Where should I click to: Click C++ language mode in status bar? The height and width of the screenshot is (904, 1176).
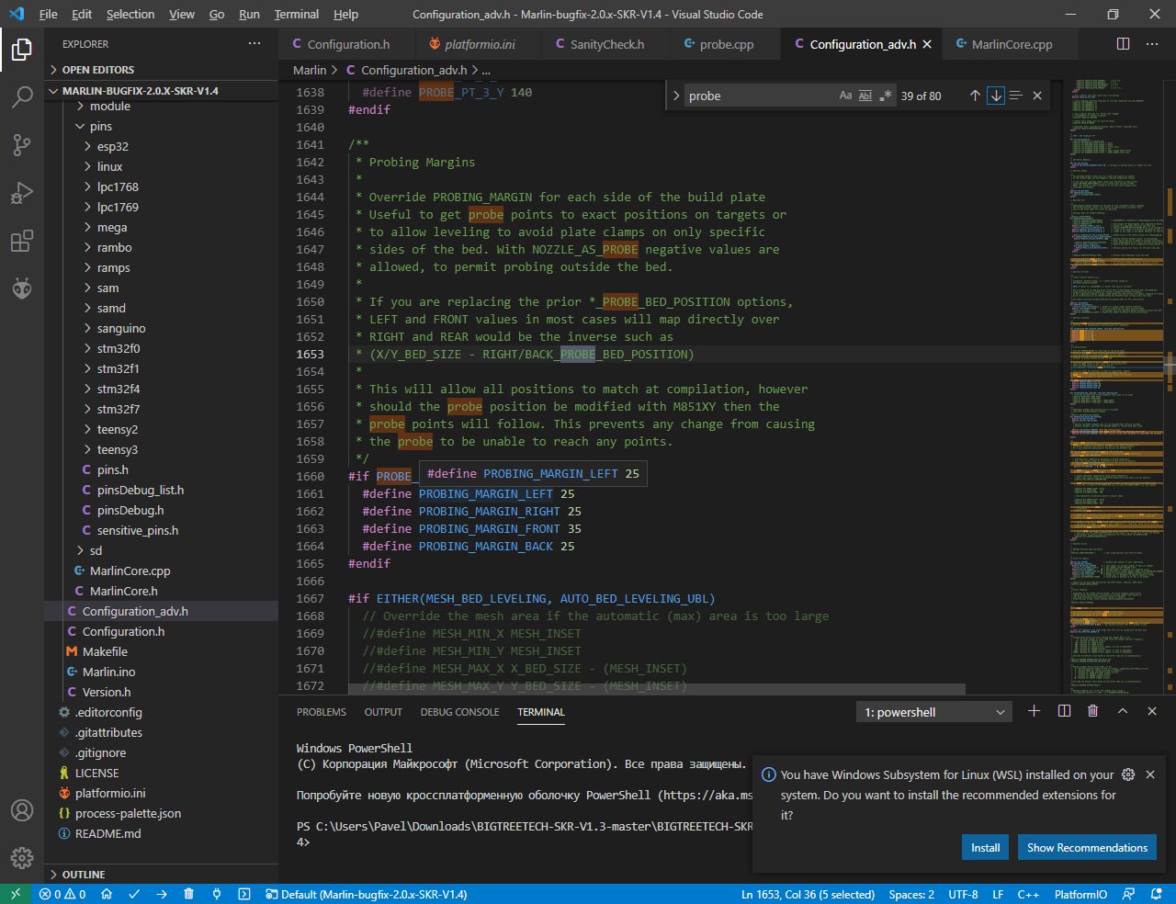tap(1028, 894)
